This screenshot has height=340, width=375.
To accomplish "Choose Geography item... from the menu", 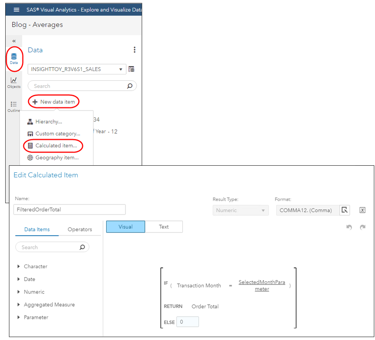I will point(53,157).
